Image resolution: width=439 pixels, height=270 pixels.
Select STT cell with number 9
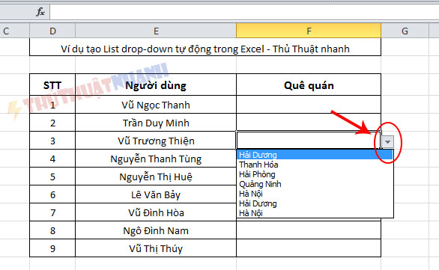pos(52,248)
